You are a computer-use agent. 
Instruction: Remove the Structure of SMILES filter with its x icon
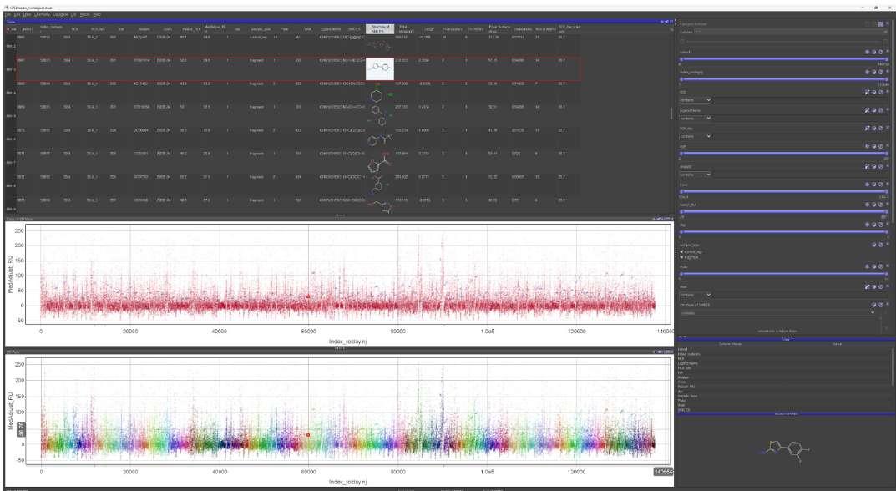click(888, 306)
